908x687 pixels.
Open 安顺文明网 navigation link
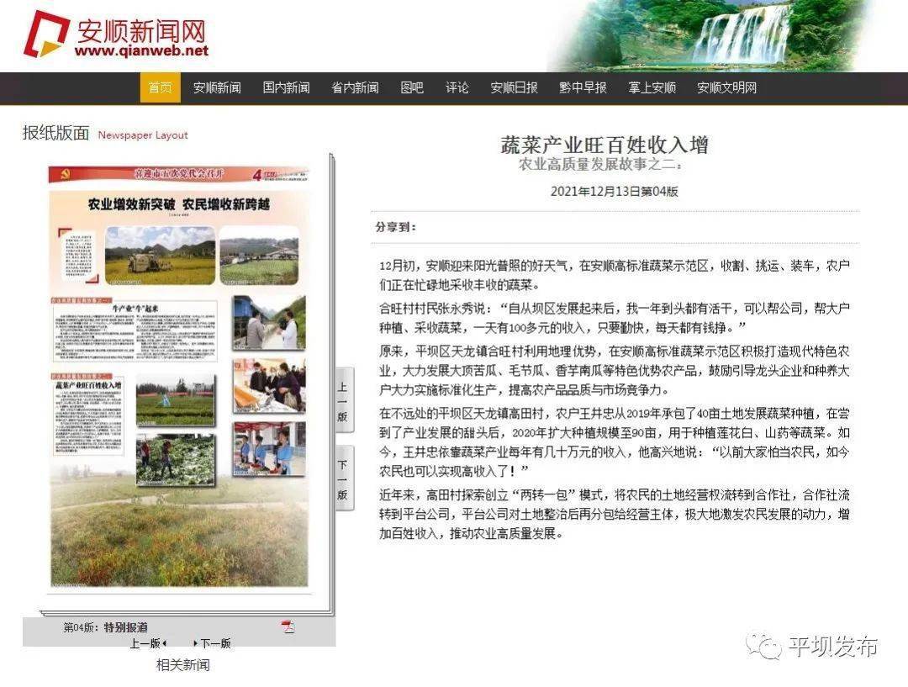[x=726, y=87]
